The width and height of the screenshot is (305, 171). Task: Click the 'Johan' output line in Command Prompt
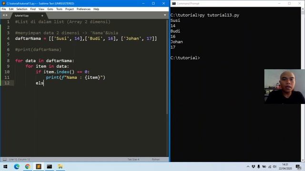177,42
